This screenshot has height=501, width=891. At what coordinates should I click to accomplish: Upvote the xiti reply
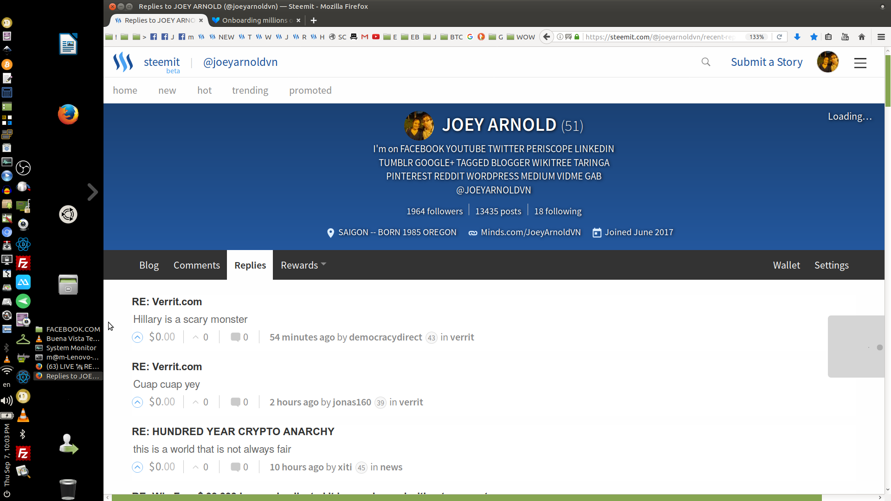(x=137, y=467)
